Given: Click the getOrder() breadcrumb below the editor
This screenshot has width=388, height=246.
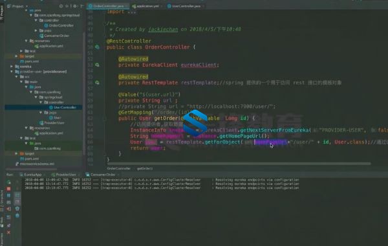Looking at the screenshot, I should click(145, 168).
